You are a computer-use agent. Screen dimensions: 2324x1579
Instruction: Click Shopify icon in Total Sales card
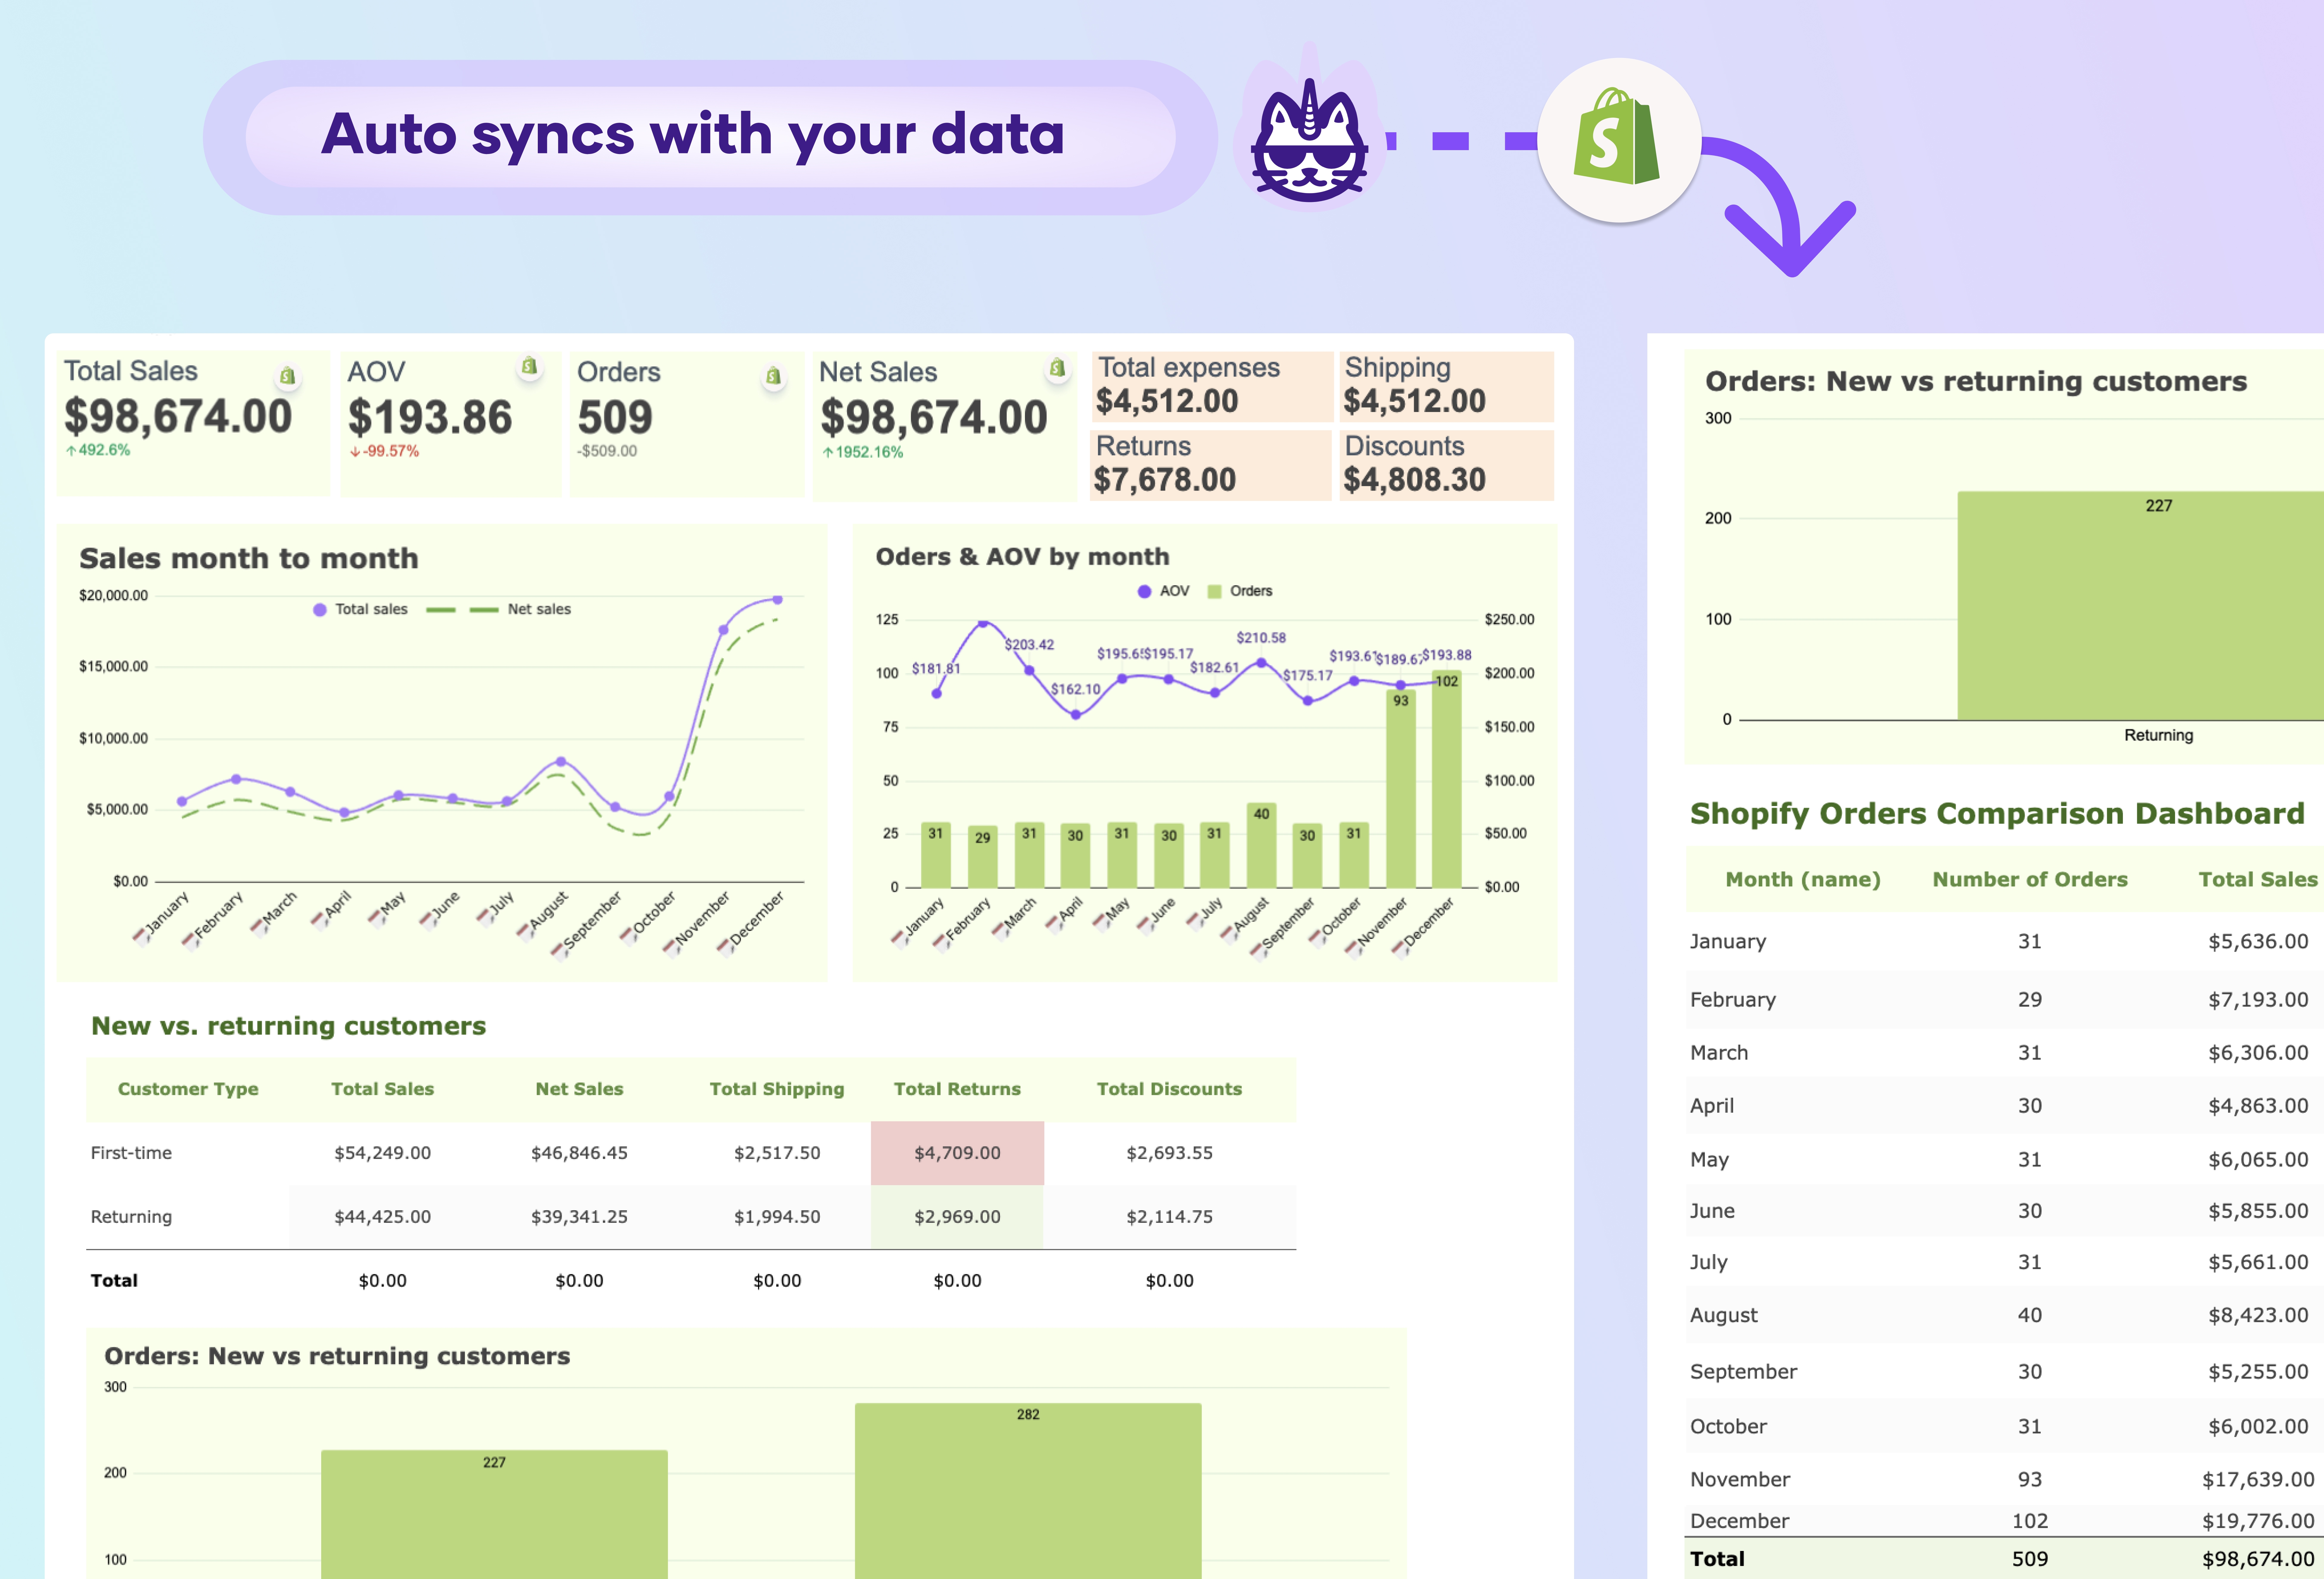point(288,376)
